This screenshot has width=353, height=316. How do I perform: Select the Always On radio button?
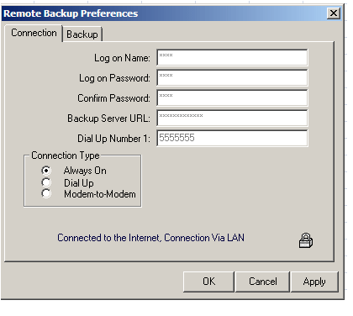(x=46, y=171)
